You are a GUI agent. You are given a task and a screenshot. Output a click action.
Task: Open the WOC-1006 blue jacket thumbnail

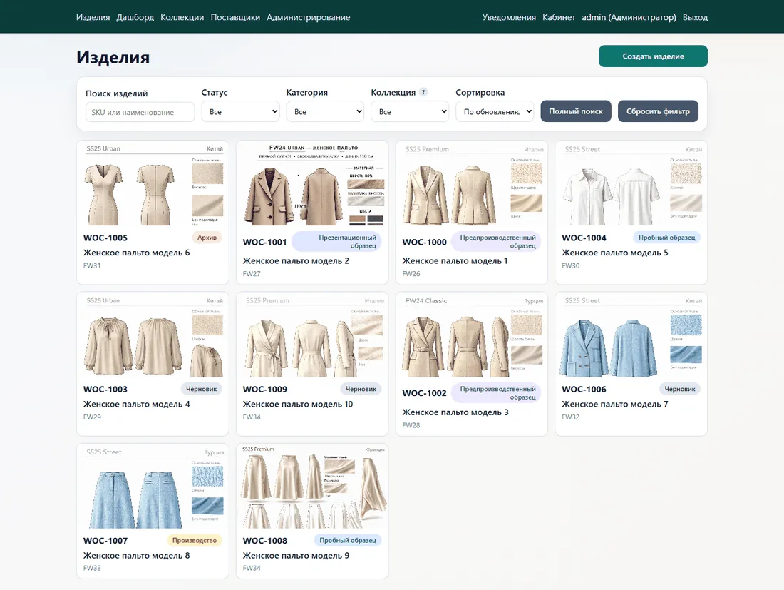tap(631, 336)
